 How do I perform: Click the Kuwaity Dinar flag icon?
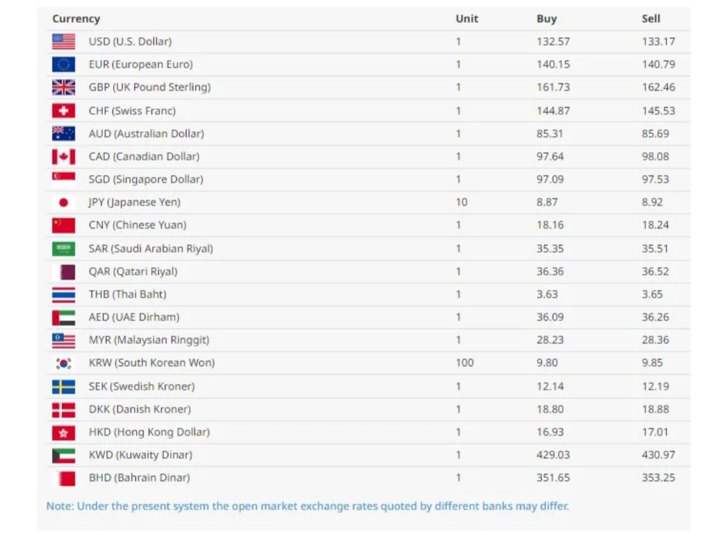tap(63, 455)
